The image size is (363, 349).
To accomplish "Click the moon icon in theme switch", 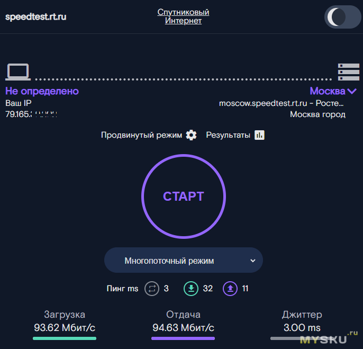I will pyautogui.click(x=335, y=17).
